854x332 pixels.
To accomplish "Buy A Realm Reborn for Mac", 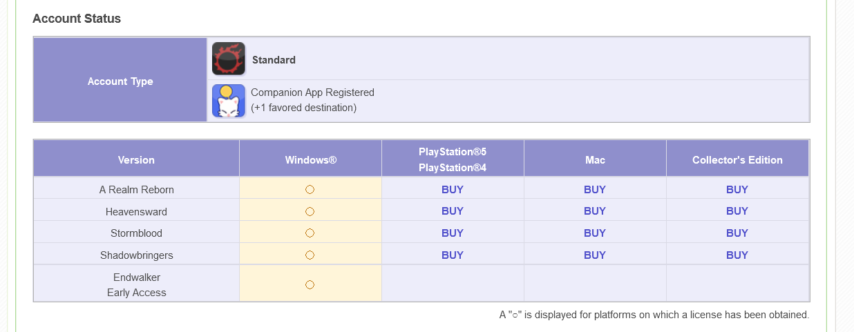I will [x=595, y=189].
